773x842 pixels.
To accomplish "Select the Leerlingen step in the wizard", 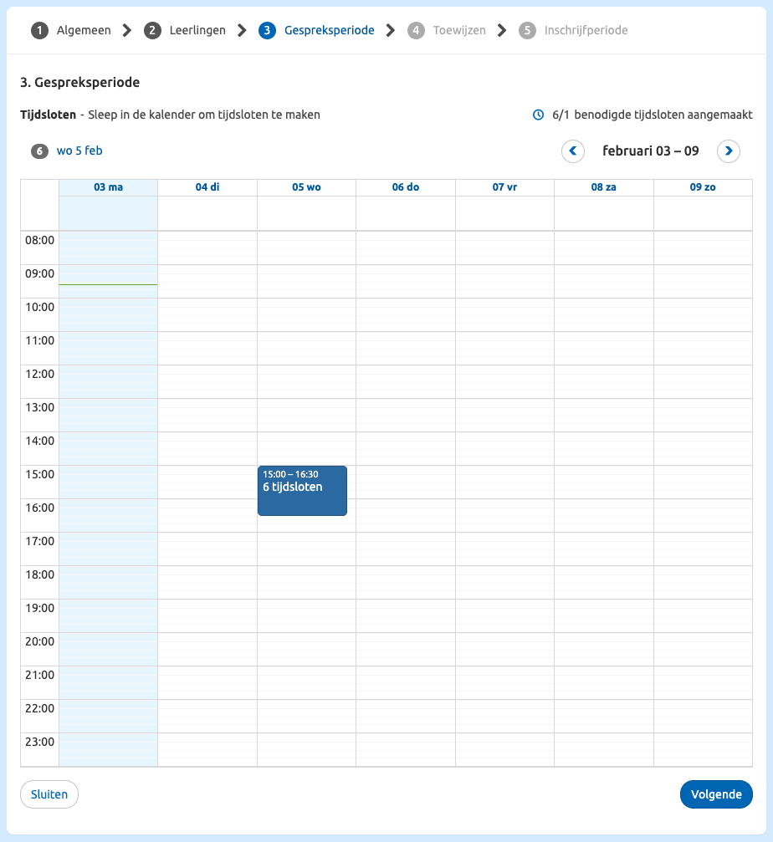I will click(197, 29).
